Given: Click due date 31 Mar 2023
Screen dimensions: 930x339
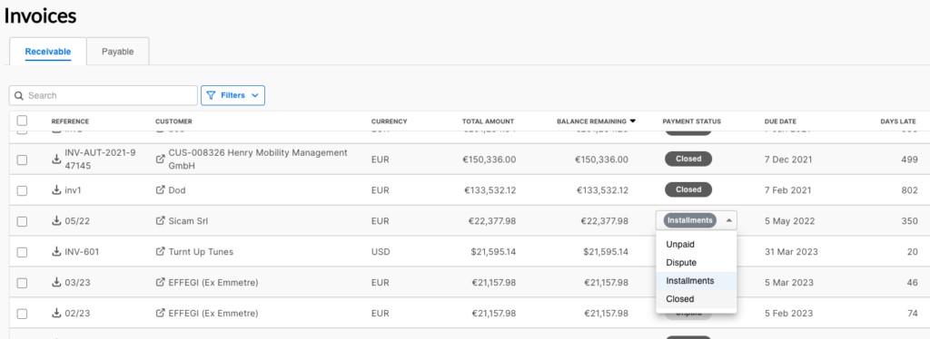Looking at the screenshot, I should [x=791, y=251].
